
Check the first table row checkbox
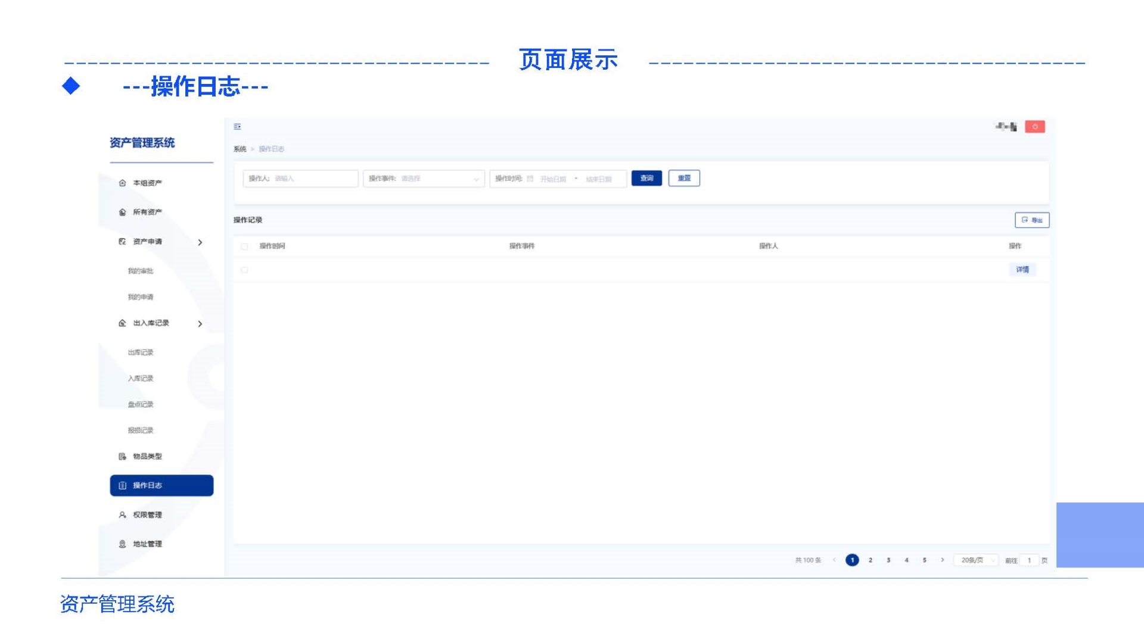click(x=244, y=270)
